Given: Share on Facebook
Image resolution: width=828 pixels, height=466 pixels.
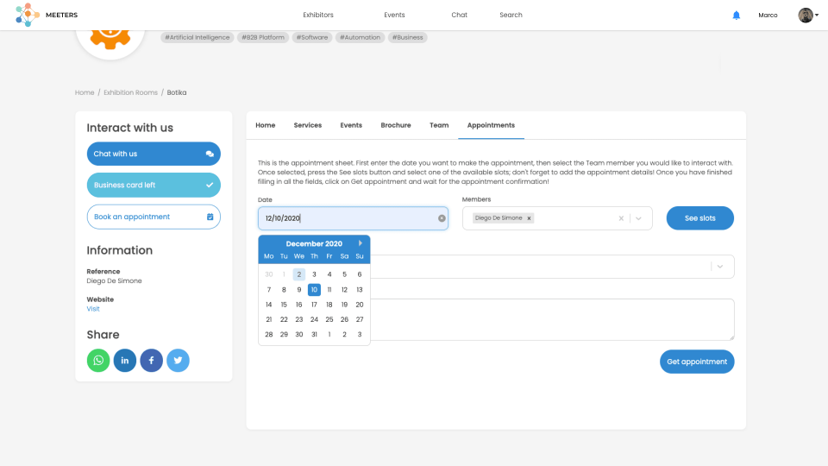Looking at the screenshot, I should tap(151, 361).
